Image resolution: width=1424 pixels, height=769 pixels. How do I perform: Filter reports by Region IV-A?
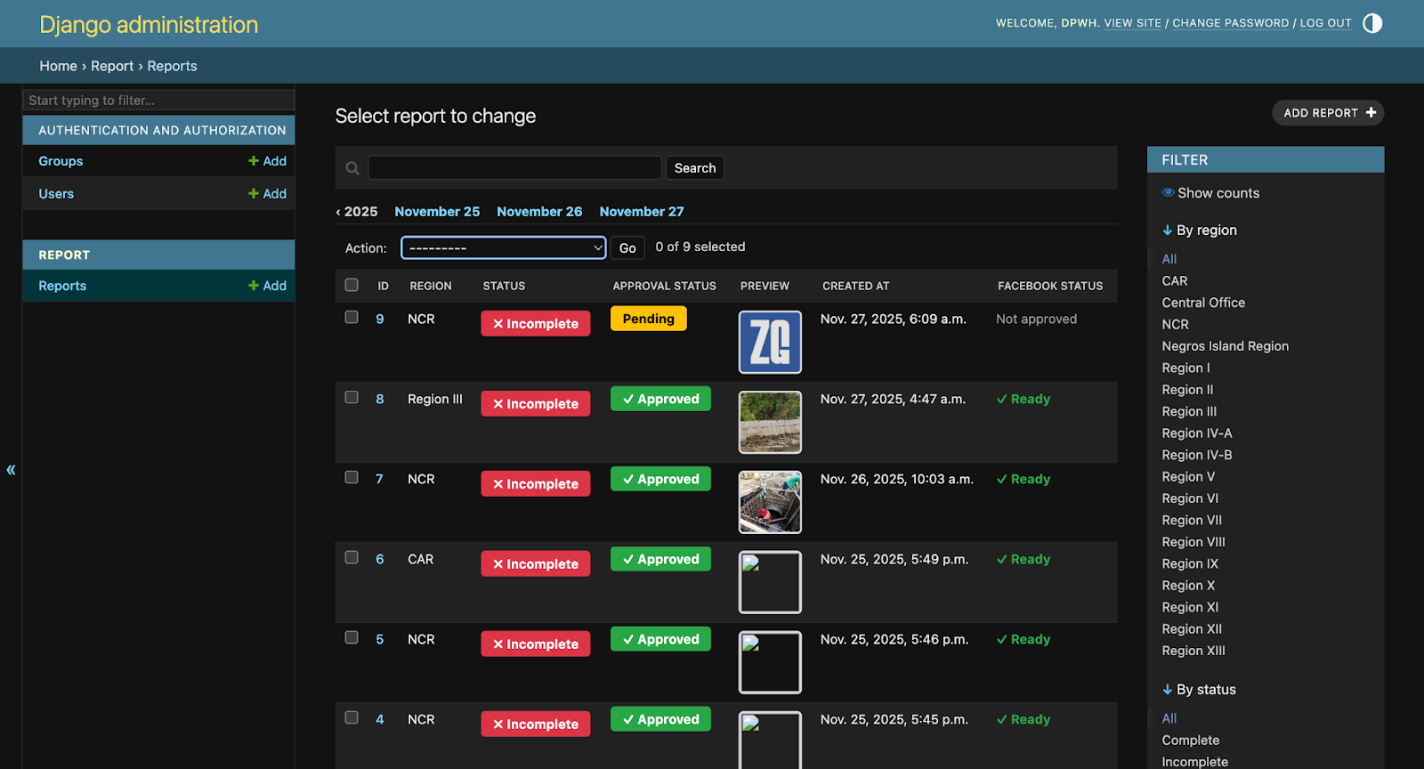pos(1196,433)
